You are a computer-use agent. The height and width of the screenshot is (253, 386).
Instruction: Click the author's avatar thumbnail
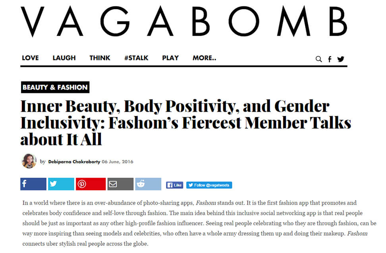click(29, 161)
